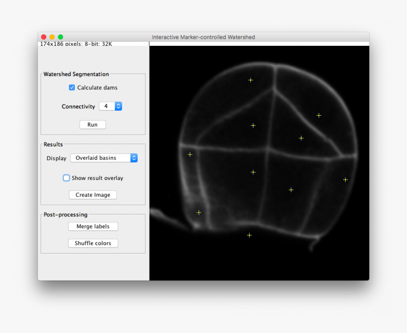Open the Connectivity dropdown
Image resolution: width=407 pixels, height=333 pixels.
(x=111, y=106)
